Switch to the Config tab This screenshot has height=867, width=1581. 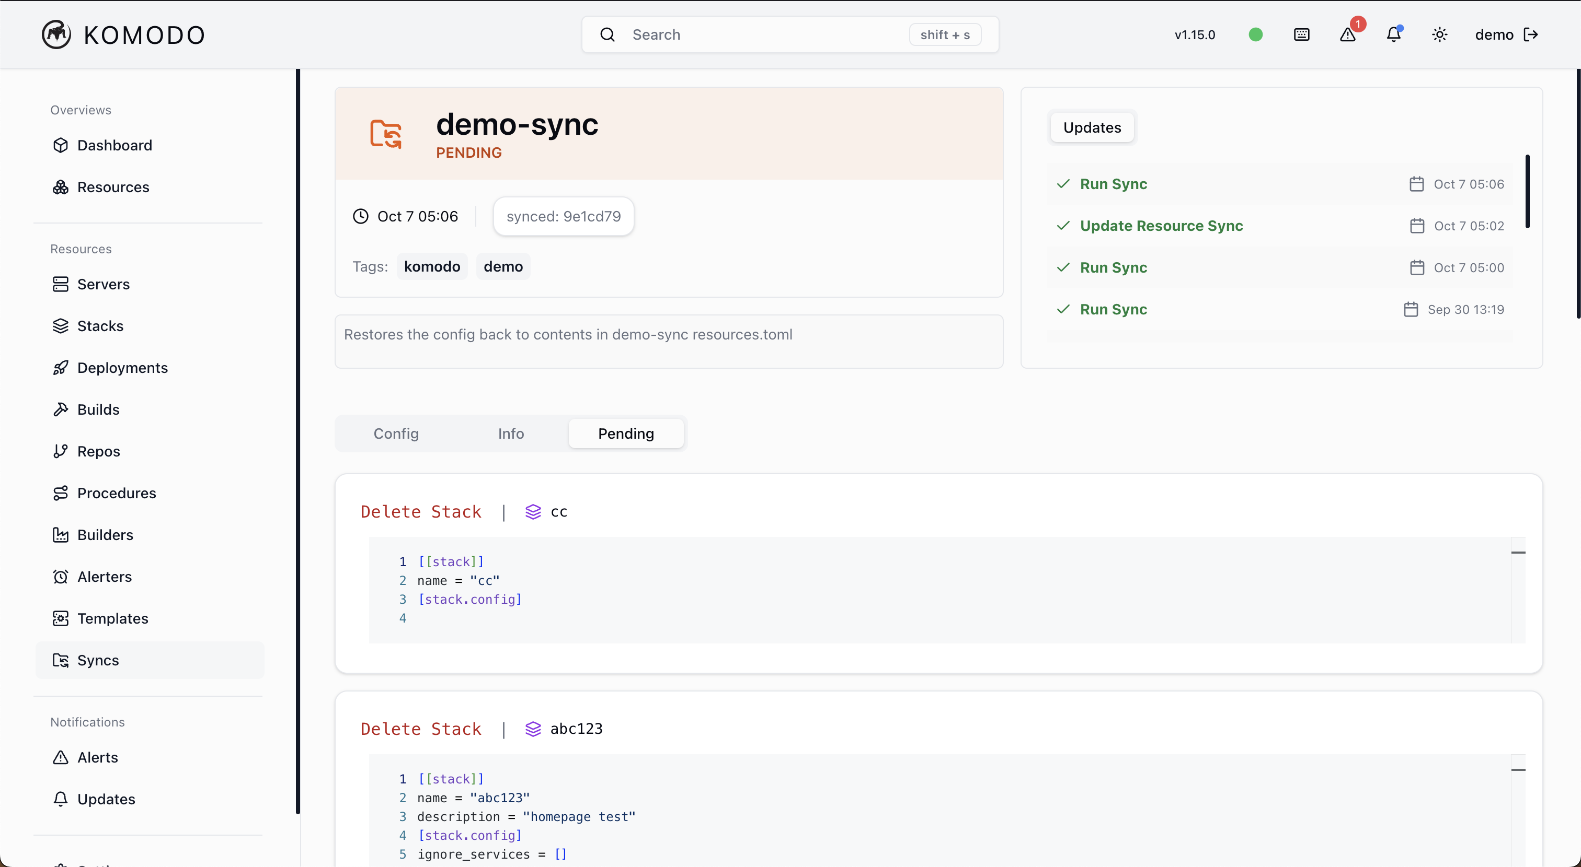[396, 433]
